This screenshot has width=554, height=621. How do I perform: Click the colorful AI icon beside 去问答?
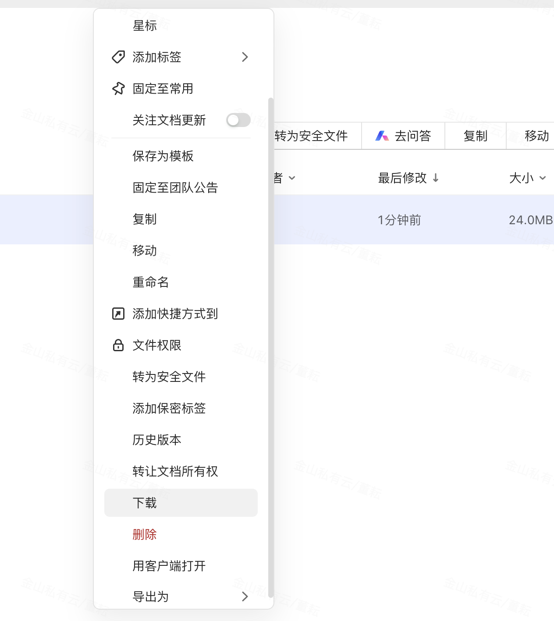pyautogui.click(x=382, y=136)
